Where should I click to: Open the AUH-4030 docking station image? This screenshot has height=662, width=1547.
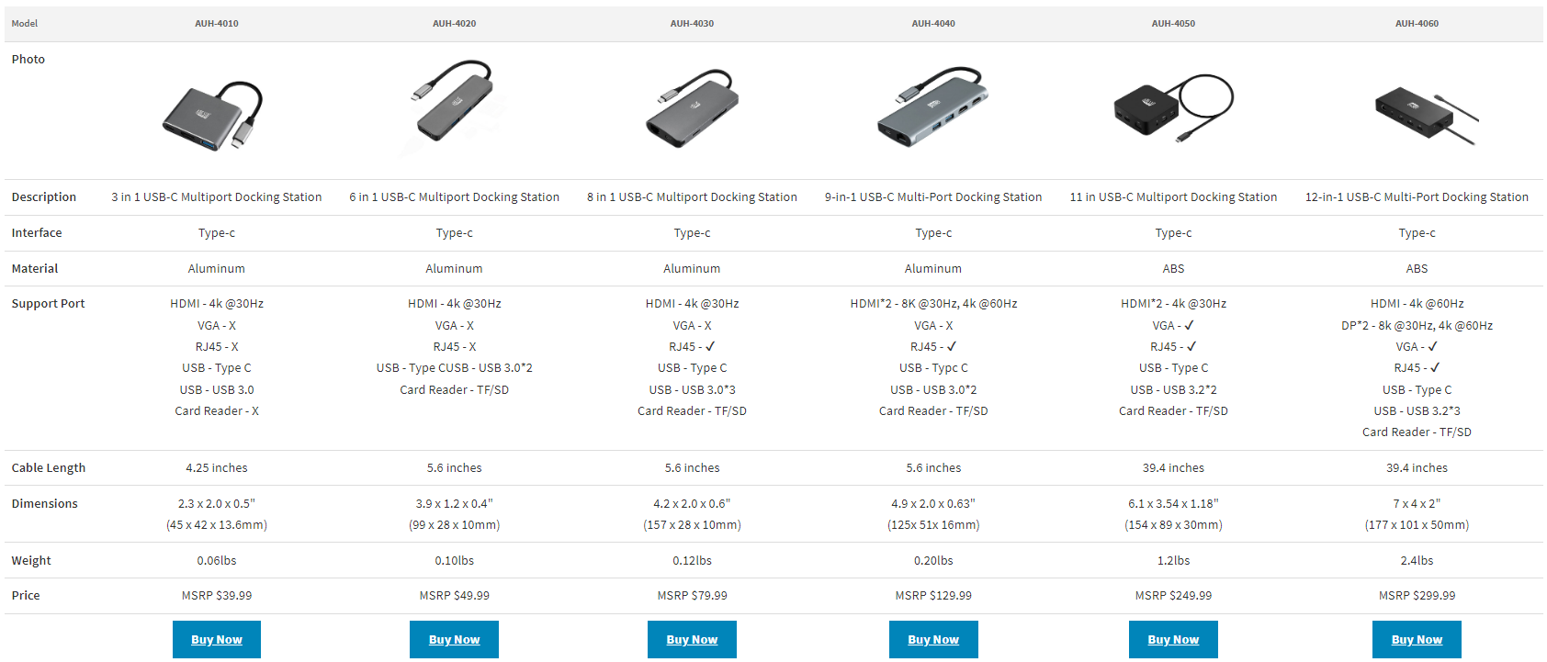point(692,109)
